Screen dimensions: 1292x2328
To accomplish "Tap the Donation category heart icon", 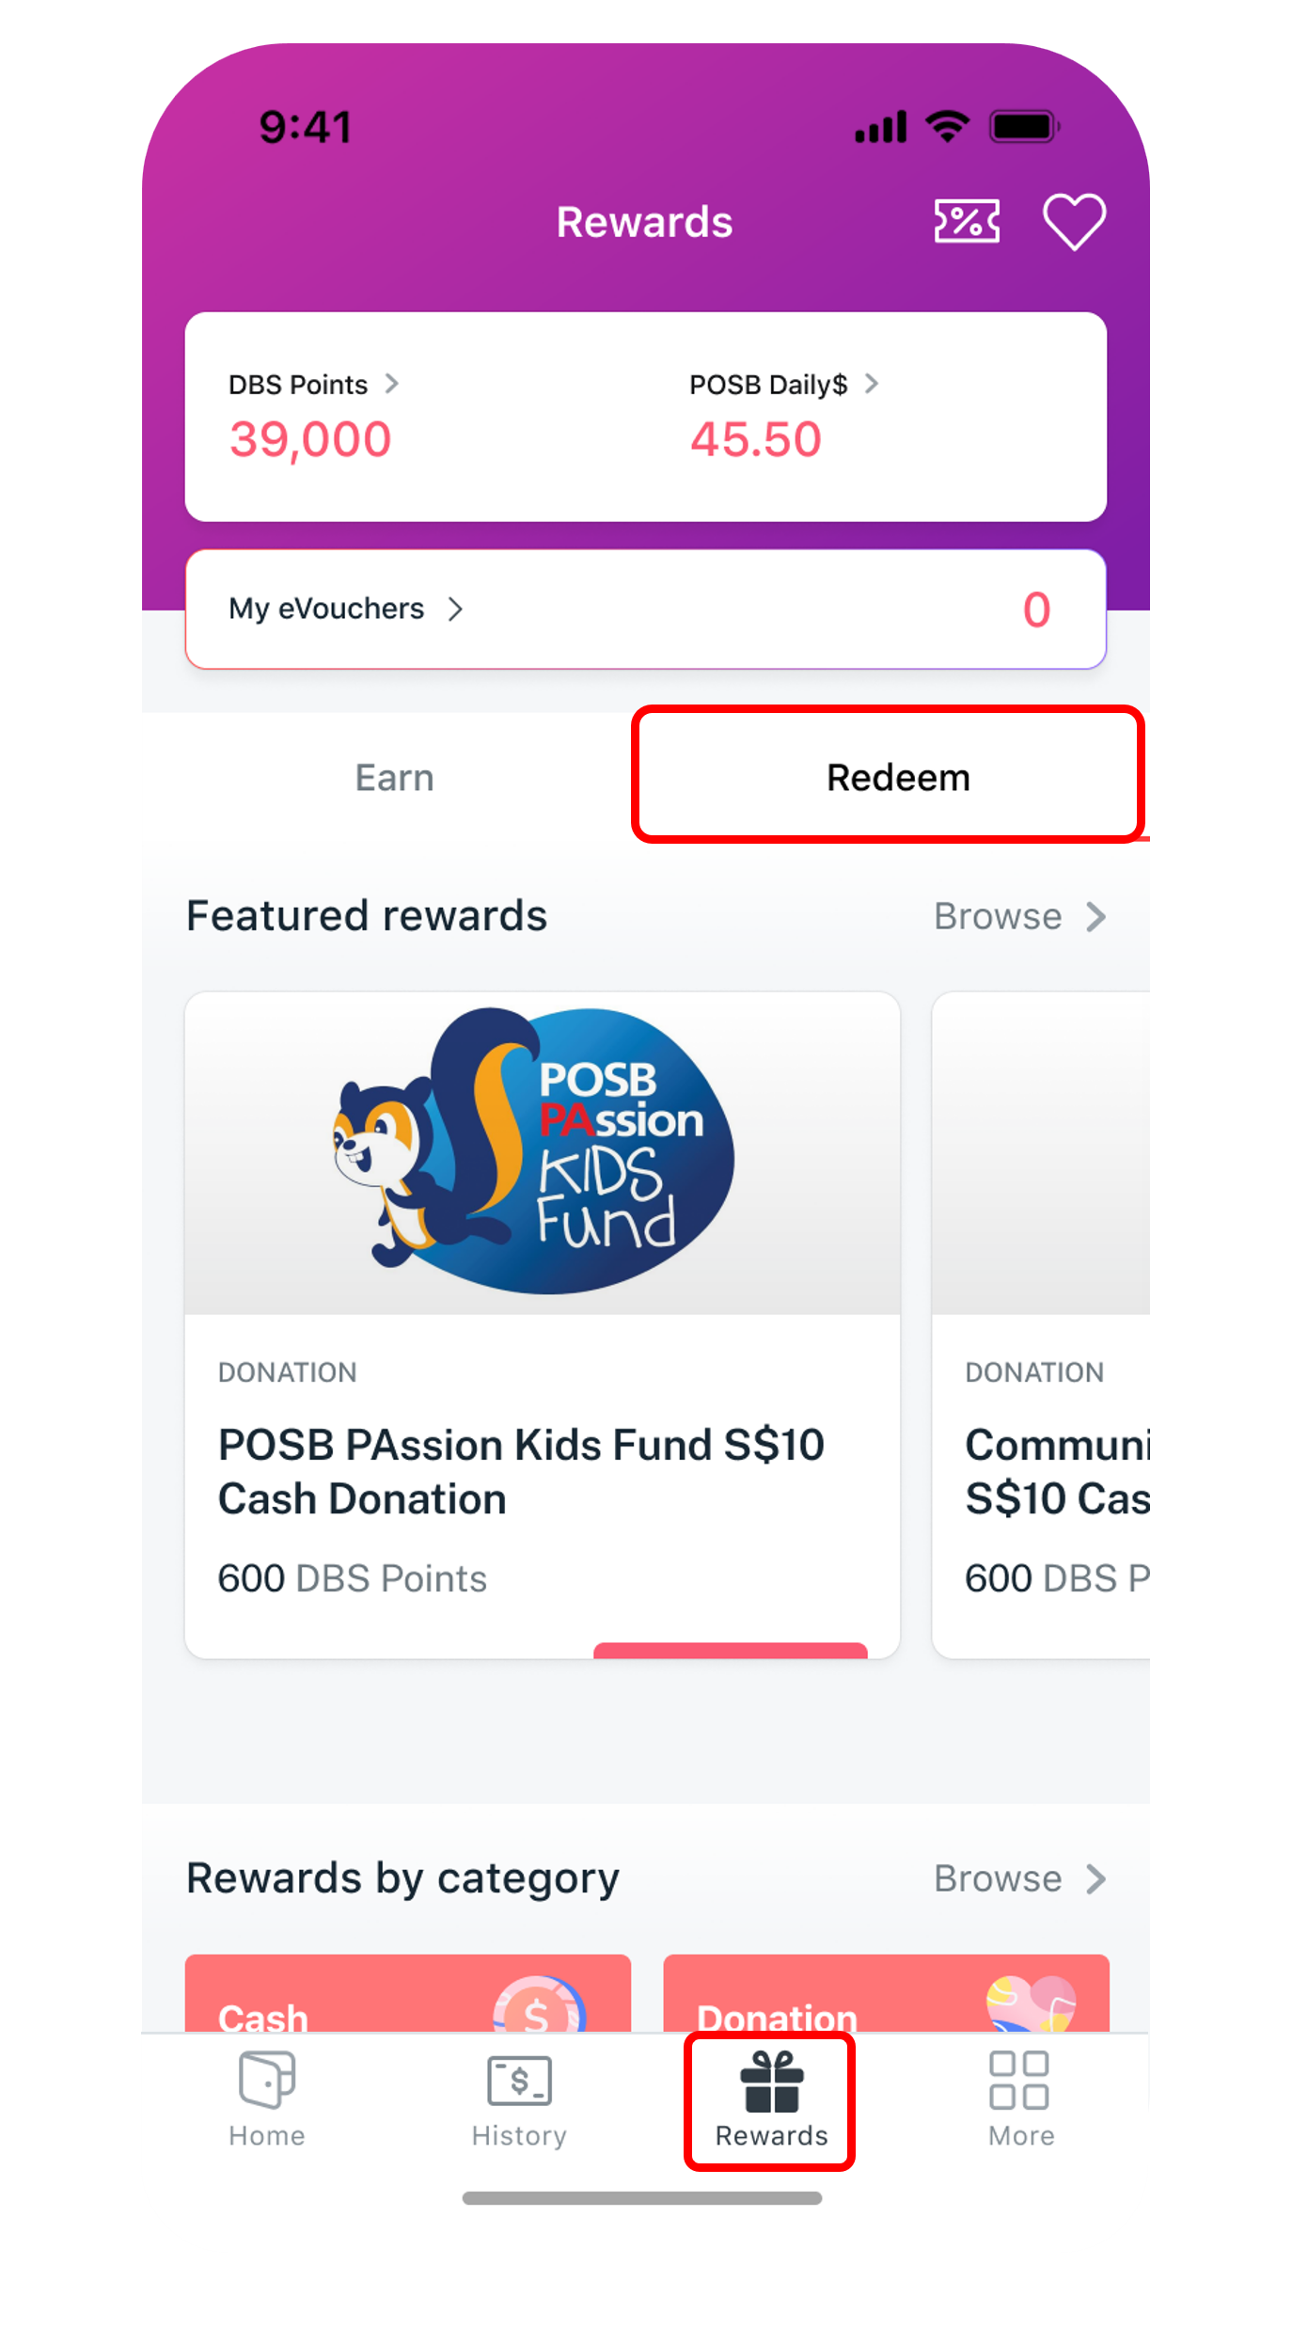I will click(x=1030, y=2004).
